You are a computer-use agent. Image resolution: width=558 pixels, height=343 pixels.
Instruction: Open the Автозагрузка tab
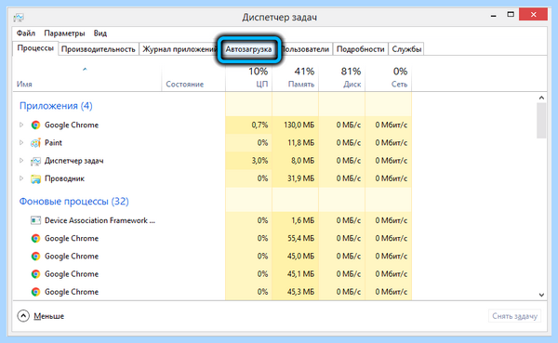[x=248, y=49]
